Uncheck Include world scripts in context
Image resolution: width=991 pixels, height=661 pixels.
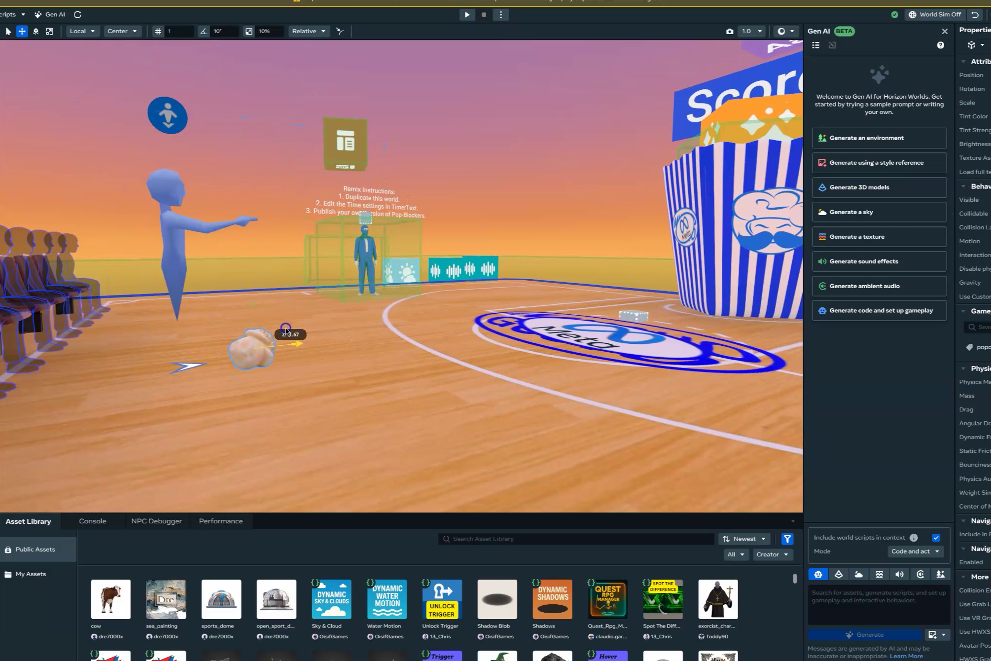936,538
